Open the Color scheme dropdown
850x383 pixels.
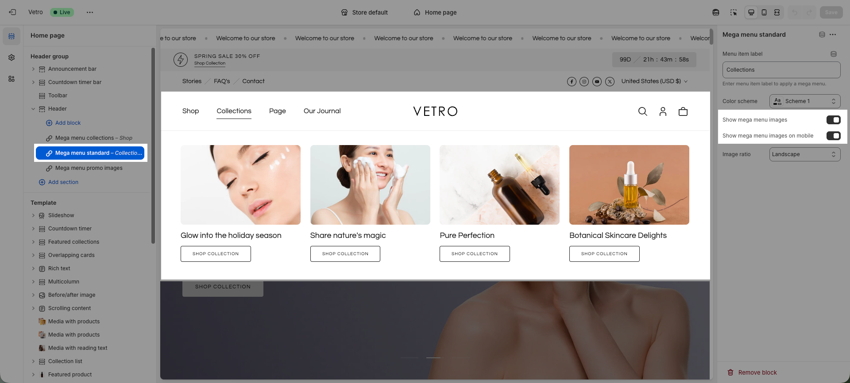point(804,101)
